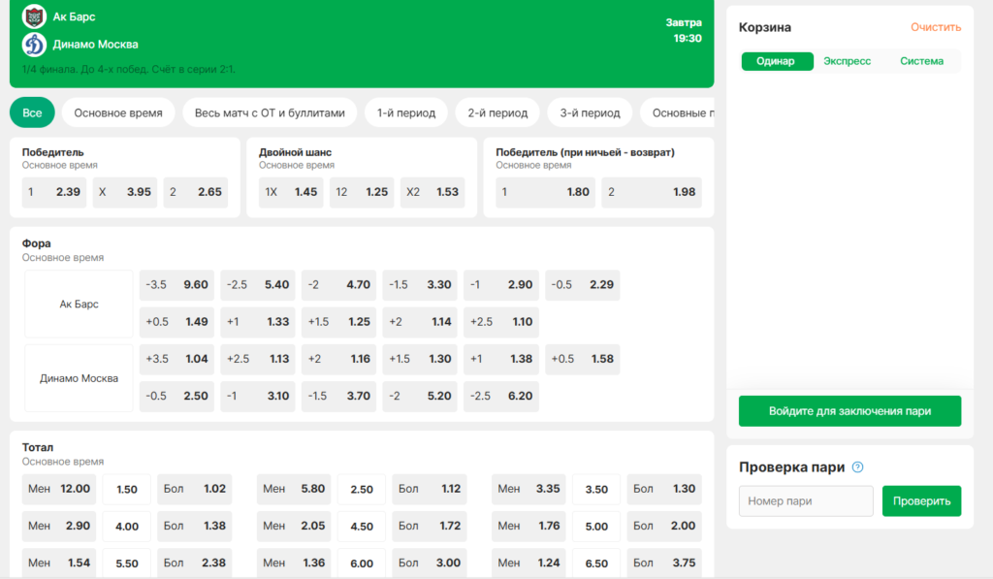Viewport: 993px width, 579px height.
Task: Select Ак Барс handicap +2.5 at 1.10
Action: [501, 322]
